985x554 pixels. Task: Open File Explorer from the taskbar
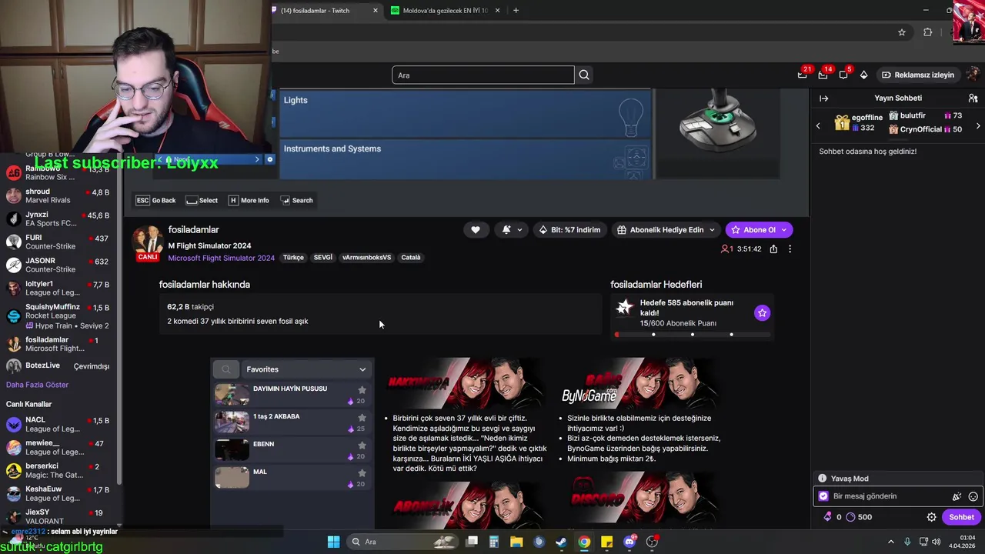[x=516, y=542]
